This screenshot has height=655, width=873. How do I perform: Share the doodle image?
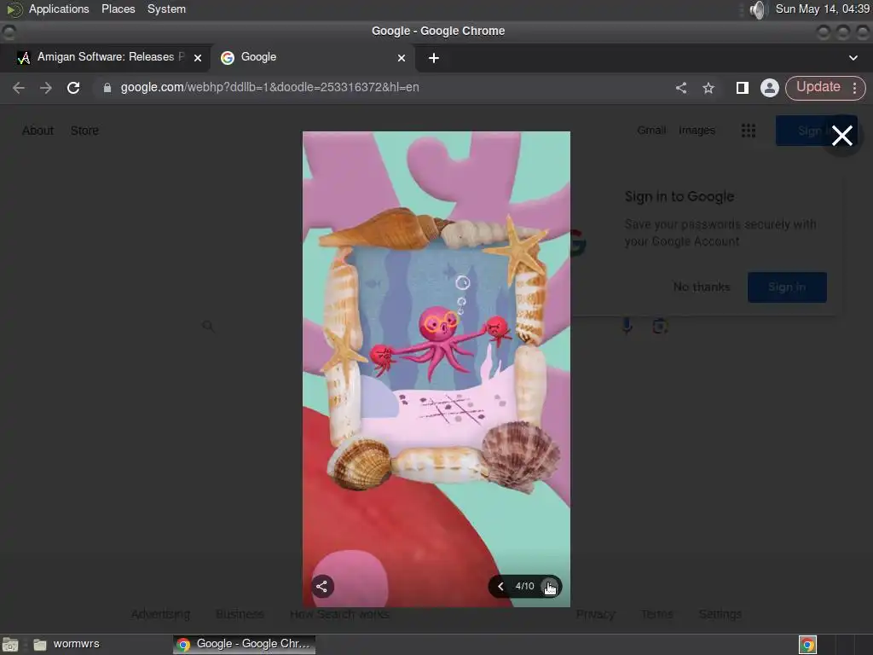(321, 586)
